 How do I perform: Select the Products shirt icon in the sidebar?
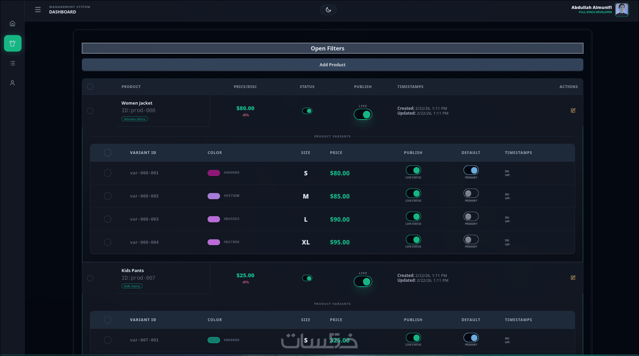[13, 44]
